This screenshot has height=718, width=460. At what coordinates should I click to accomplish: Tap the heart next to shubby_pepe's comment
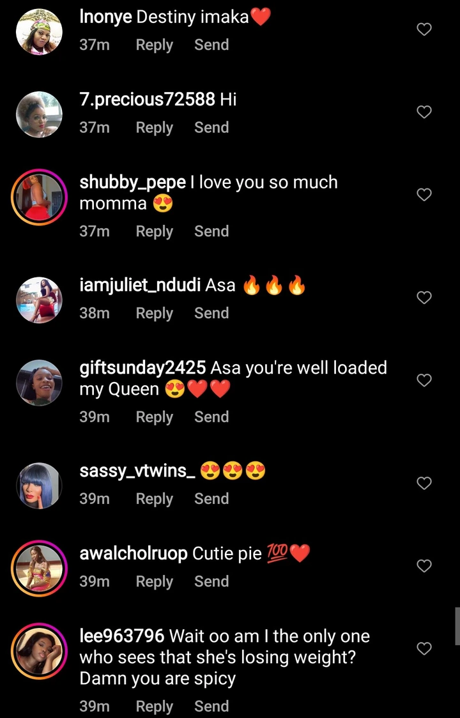tap(424, 195)
